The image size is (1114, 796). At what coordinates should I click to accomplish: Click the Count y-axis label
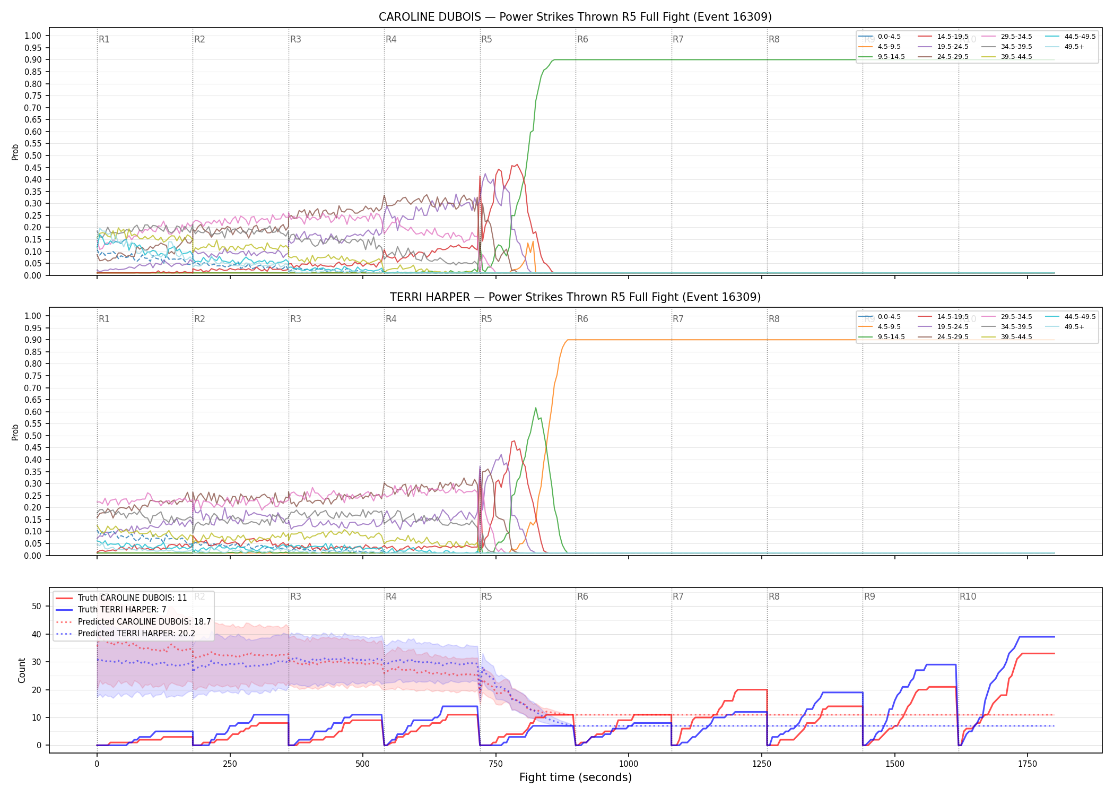click(x=22, y=670)
